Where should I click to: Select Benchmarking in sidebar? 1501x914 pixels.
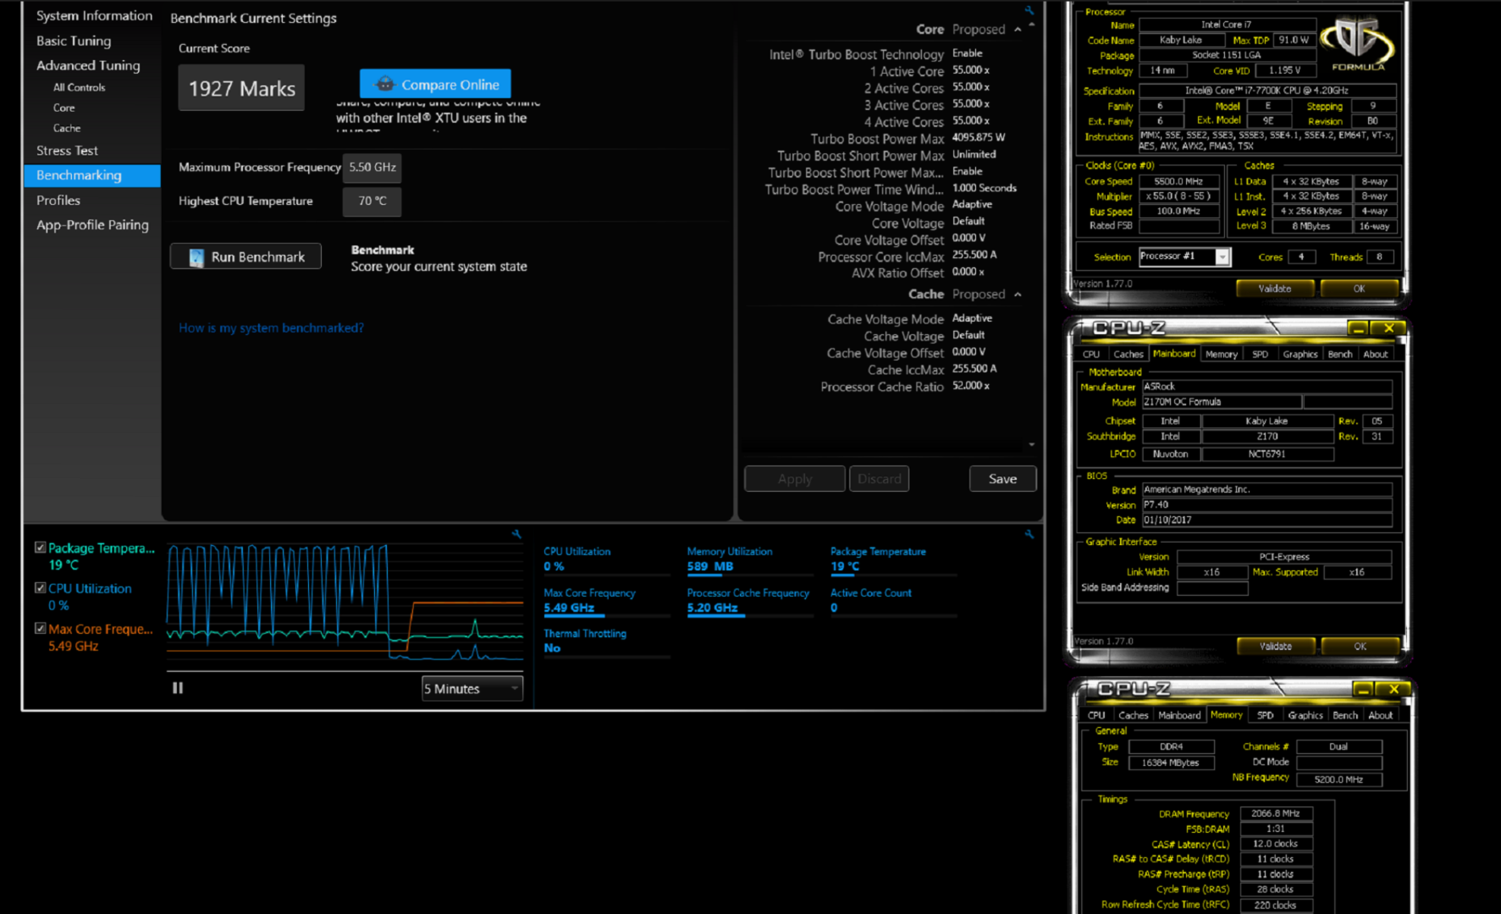pos(92,175)
